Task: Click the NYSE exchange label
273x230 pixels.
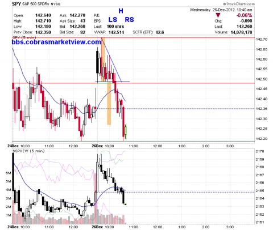Action: click(x=55, y=4)
